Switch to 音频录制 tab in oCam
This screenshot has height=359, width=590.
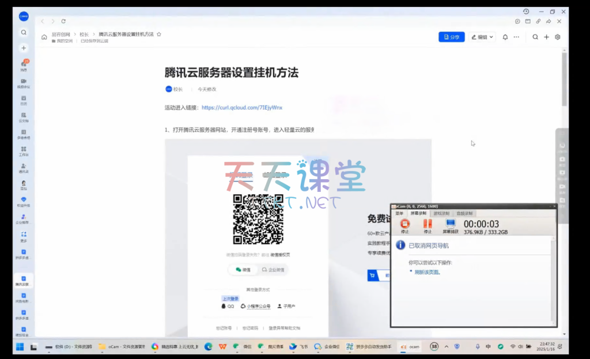(464, 213)
